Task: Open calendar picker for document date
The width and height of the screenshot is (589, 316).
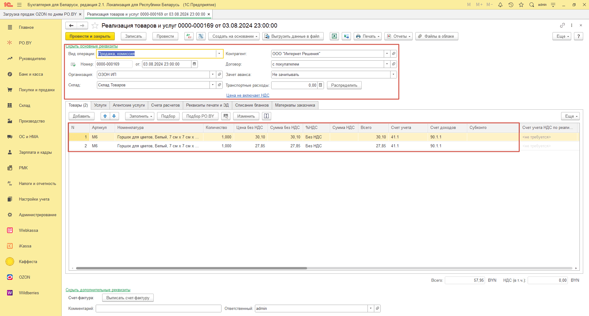Action: [x=194, y=64]
